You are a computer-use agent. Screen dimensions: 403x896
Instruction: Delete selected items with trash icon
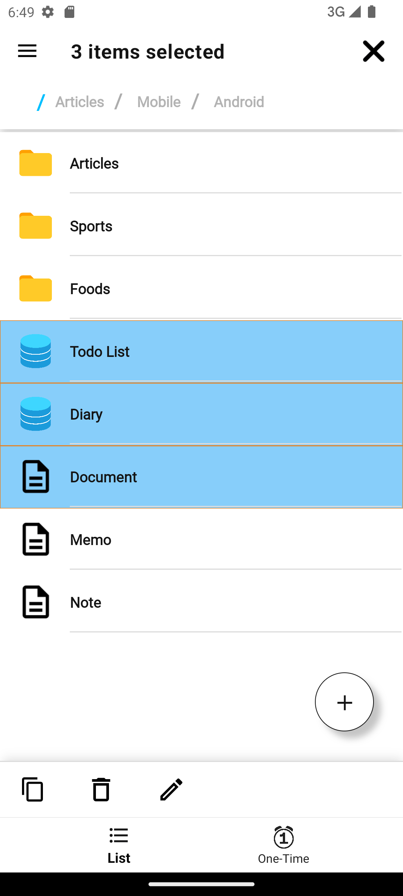click(x=101, y=789)
